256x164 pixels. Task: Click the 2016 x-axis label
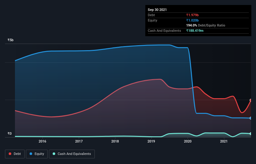(42, 141)
